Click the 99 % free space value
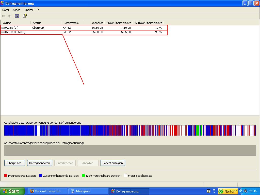Viewport: 260px width, 195px height. coord(158,32)
